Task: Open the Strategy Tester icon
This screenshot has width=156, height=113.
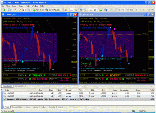Action: point(29,10)
